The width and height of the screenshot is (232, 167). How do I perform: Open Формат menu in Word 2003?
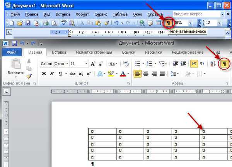click(82, 14)
